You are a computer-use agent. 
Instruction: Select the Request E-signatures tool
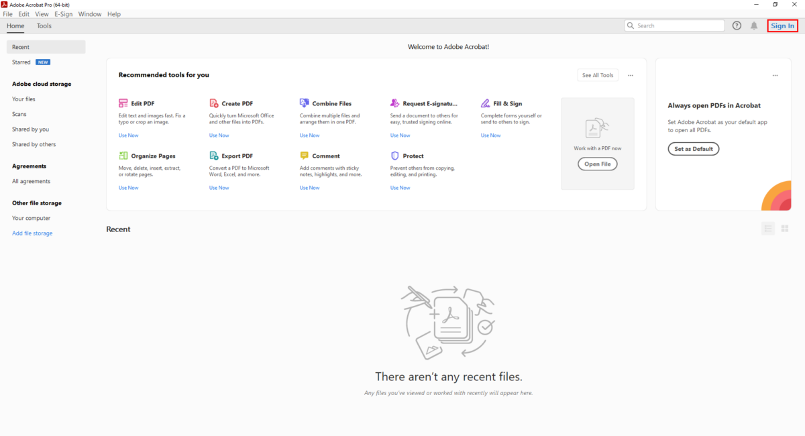pos(395,103)
